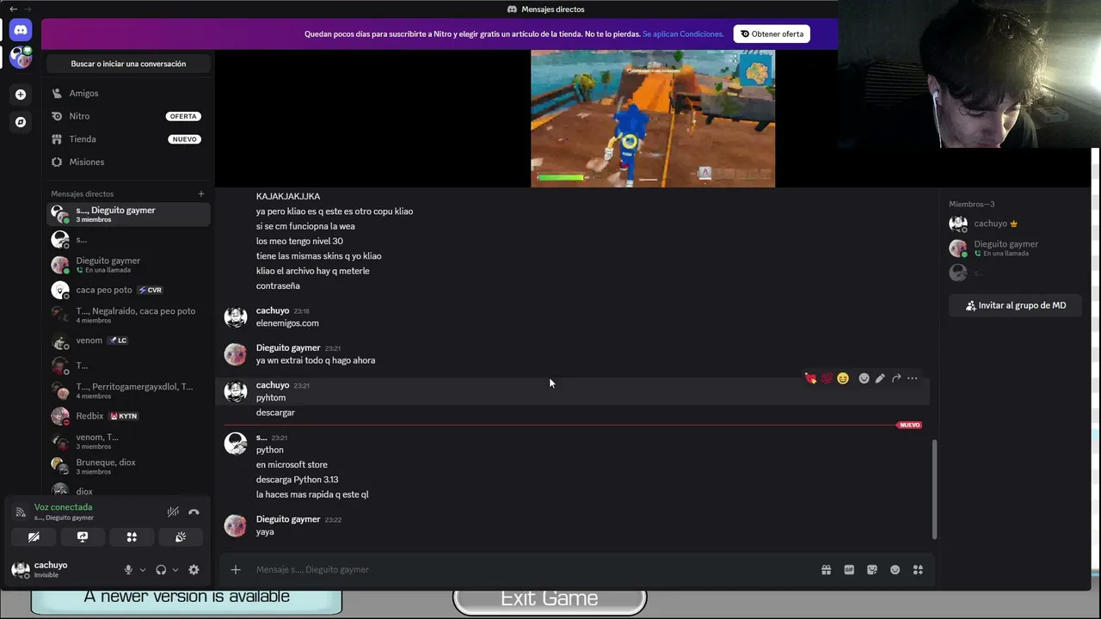The width and height of the screenshot is (1101, 619).
Task: Click the "descarga Python 3.13" message
Action: [298, 480]
